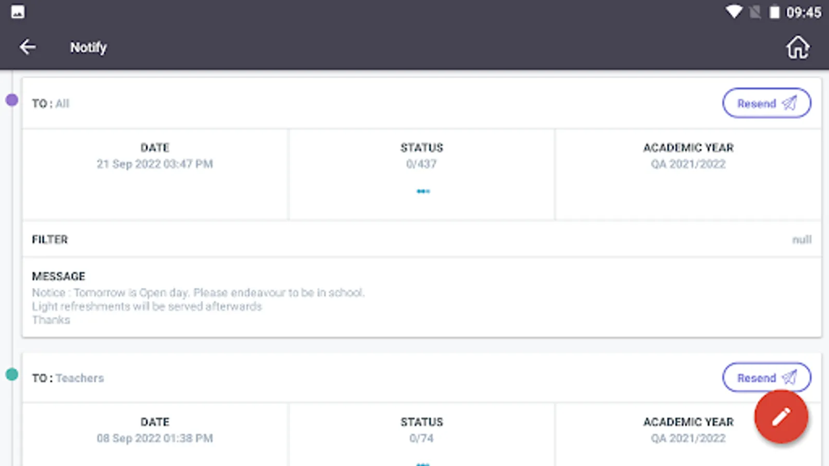Screen dimensions: 829x466
Task: Open the home screen icon
Action: tap(797, 48)
